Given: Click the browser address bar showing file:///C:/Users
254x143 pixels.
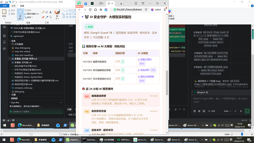Looking at the screenshot, I should pyautogui.click(x=129, y=10).
